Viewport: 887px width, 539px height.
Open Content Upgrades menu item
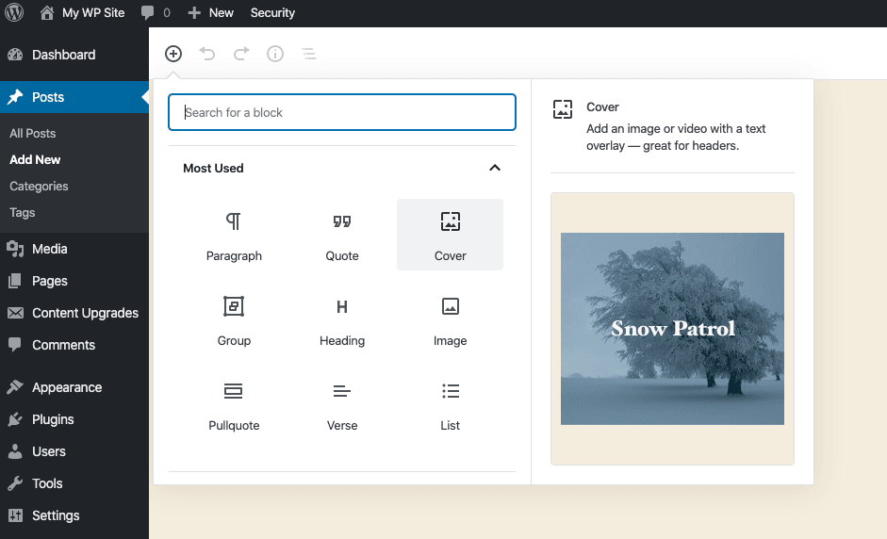74,314
